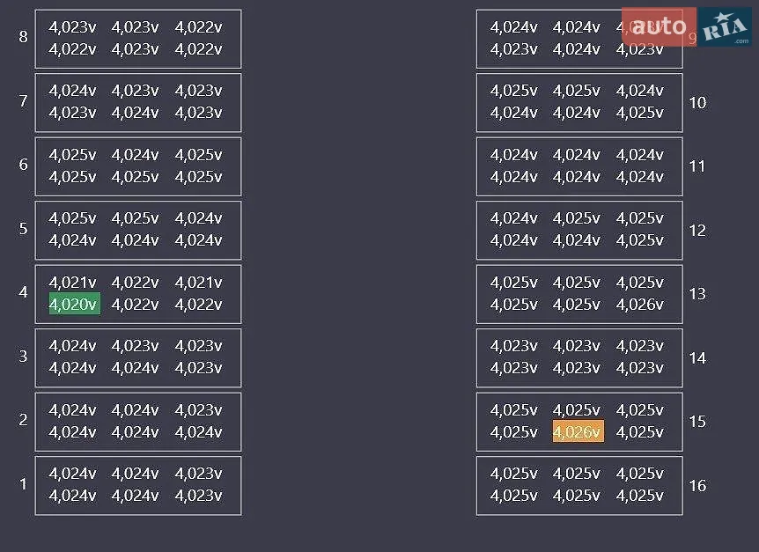Click the 4,026v reading in module 13
Image resolution: width=759 pixels, height=552 pixels.
639,305
